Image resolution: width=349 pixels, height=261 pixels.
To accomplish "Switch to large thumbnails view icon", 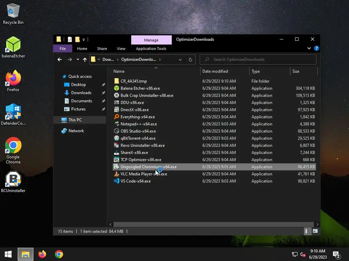I will [315, 231].
